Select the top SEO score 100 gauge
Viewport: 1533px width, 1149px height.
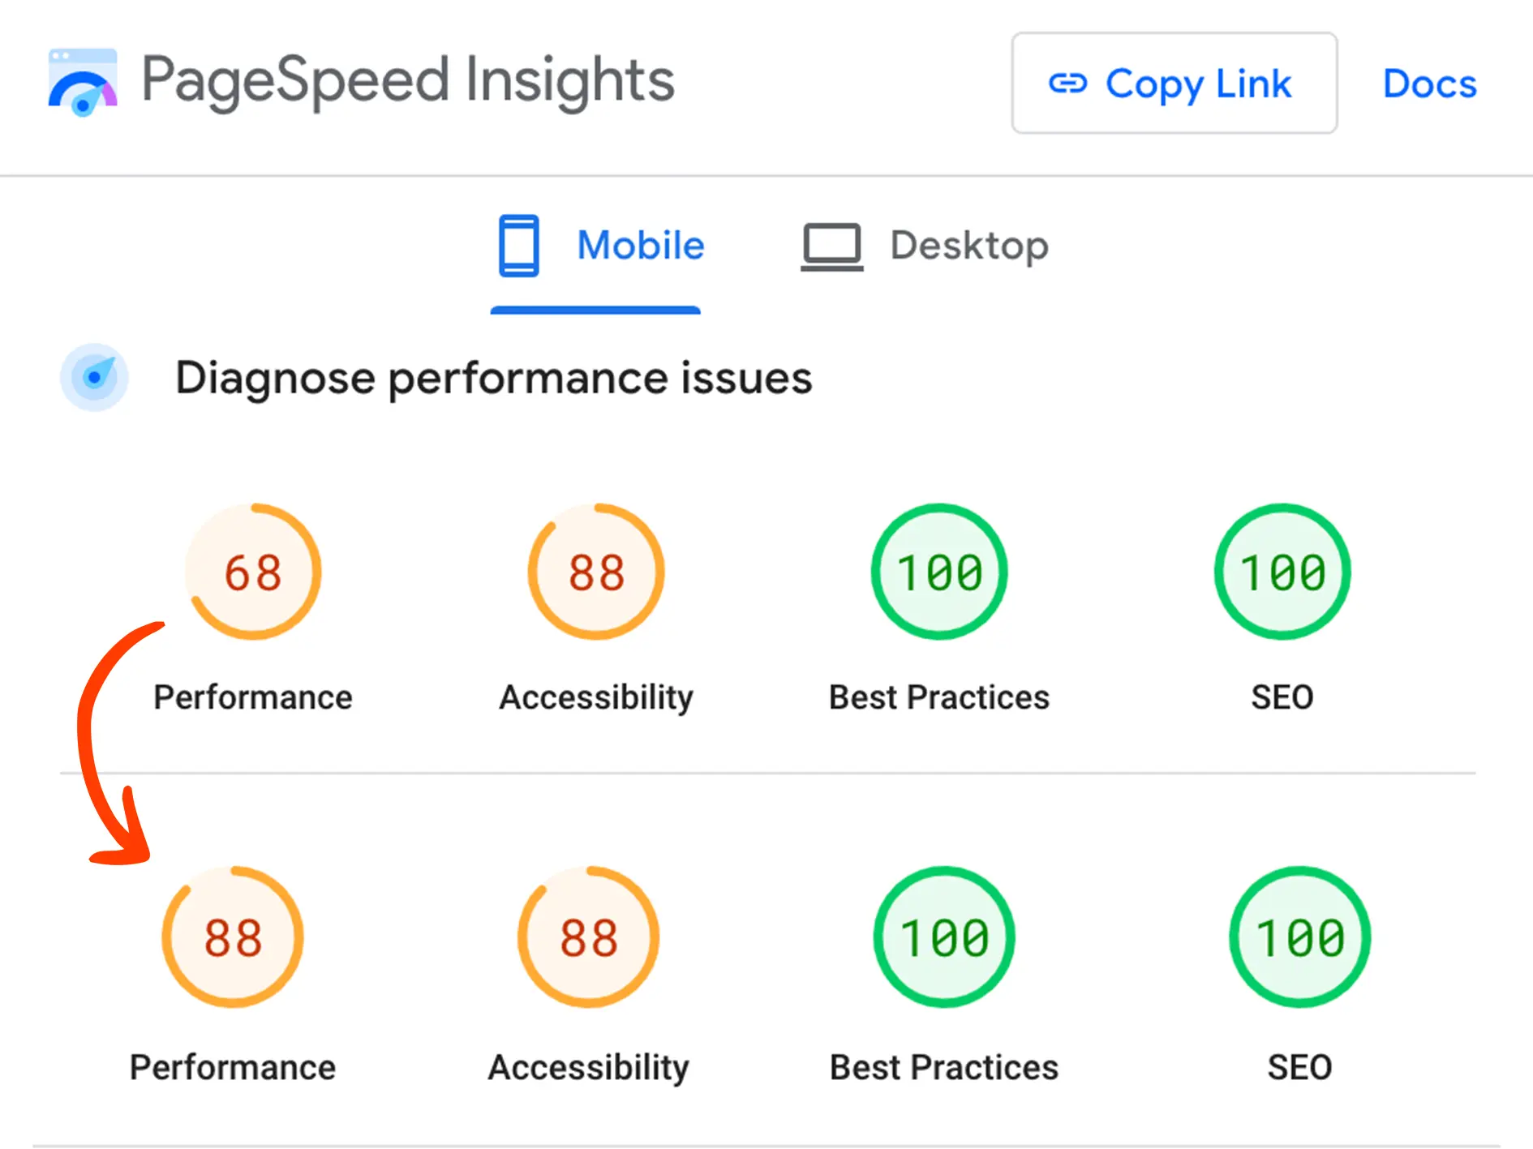click(x=1282, y=572)
